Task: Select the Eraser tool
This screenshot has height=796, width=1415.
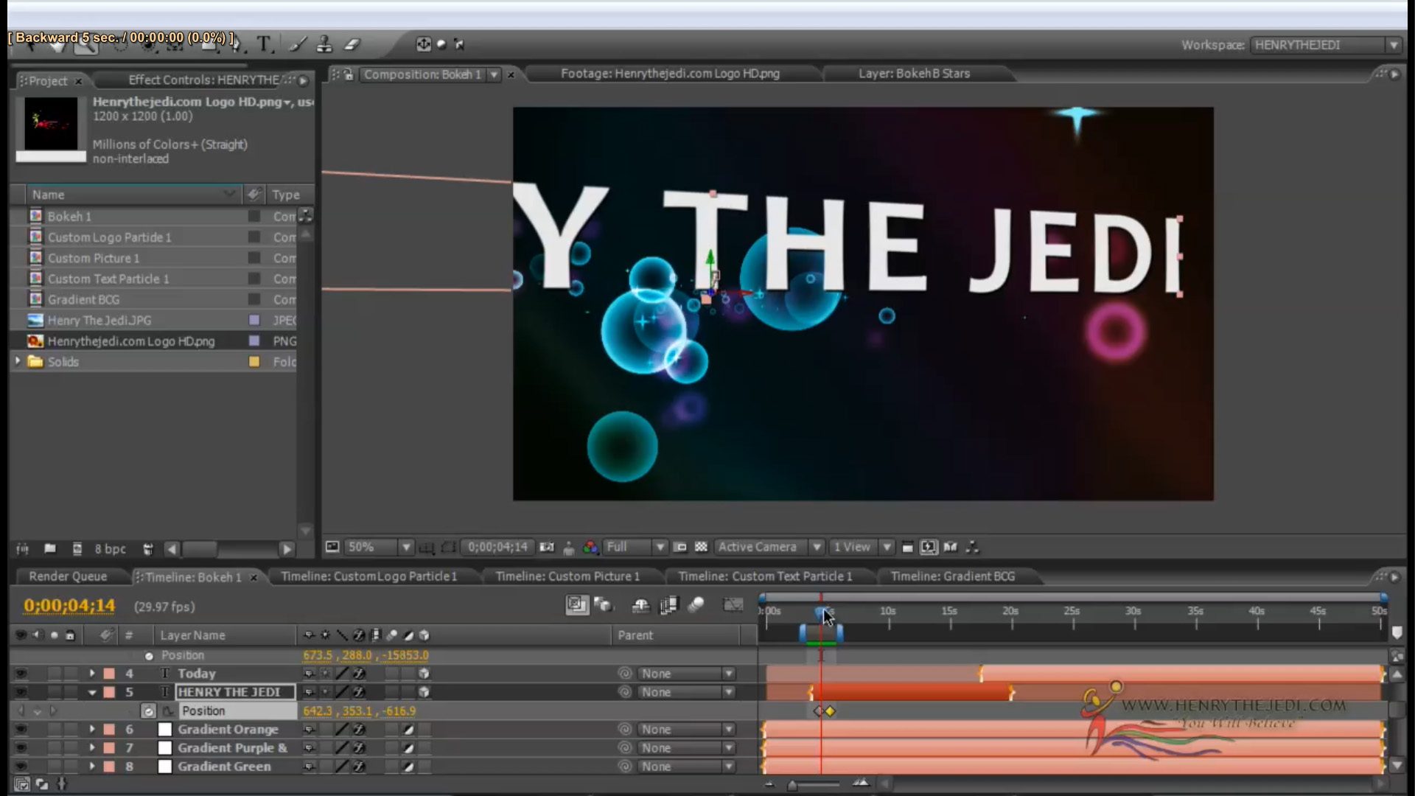Action: (x=352, y=44)
